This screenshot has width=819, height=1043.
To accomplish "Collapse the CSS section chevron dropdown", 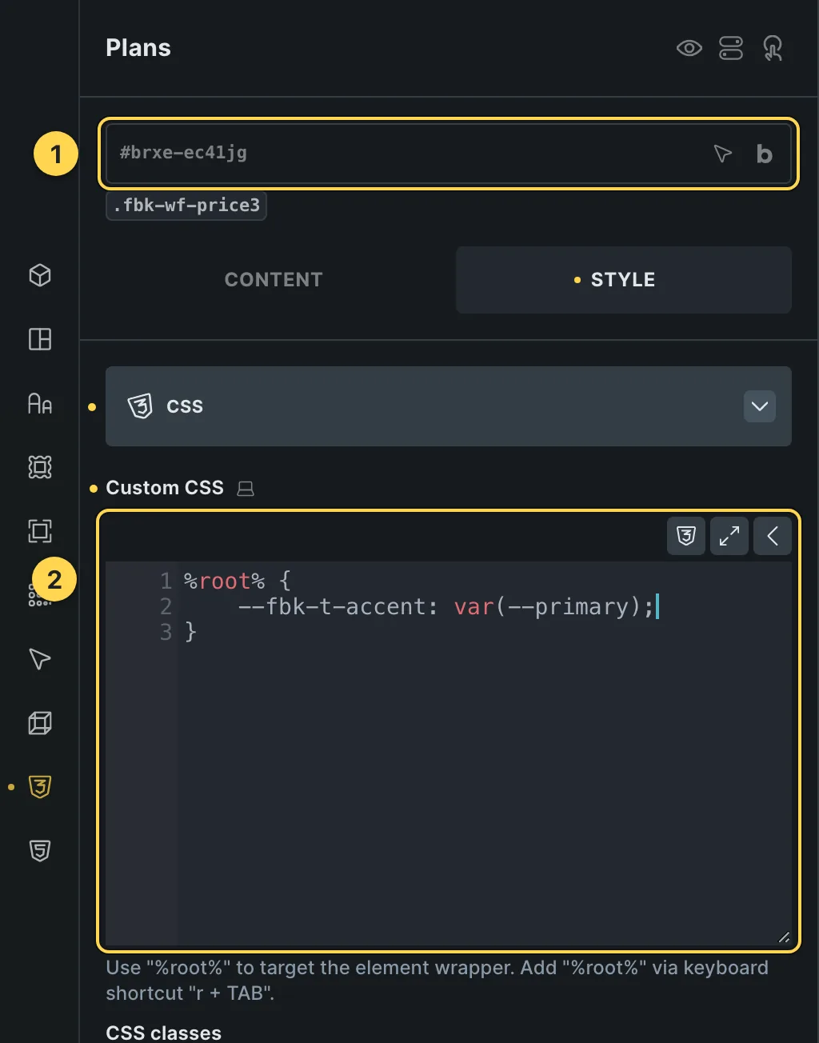I will 760,406.
